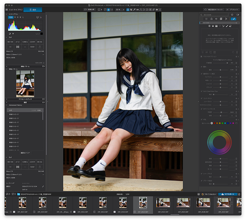
Task: Select thumbnail Z9T_5524.NEF in filmstrip
Action: [163, 205]
